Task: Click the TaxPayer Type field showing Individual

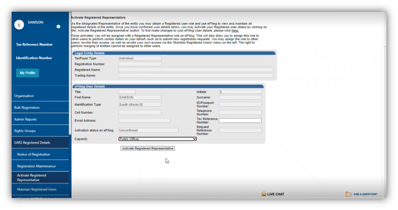Action: [x=140, y=58]
